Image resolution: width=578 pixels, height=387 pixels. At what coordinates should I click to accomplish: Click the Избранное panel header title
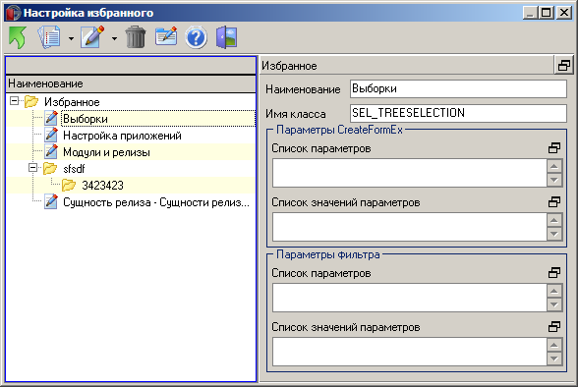(289, 66)
